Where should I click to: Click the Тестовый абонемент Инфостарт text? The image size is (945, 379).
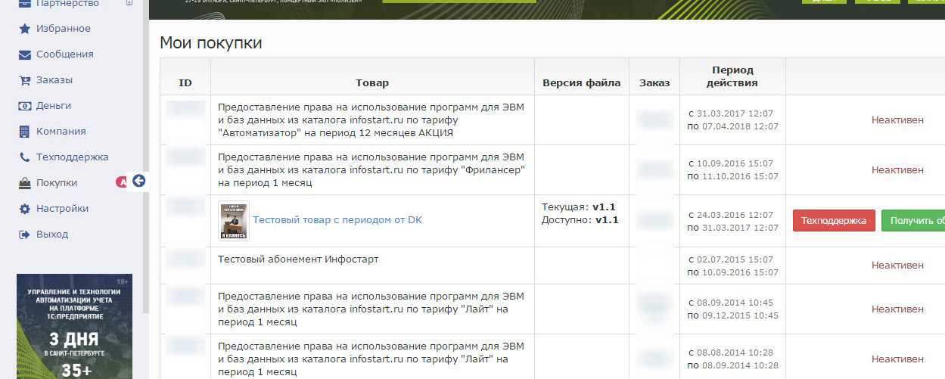pyautogui.click(x=298, y=259)
